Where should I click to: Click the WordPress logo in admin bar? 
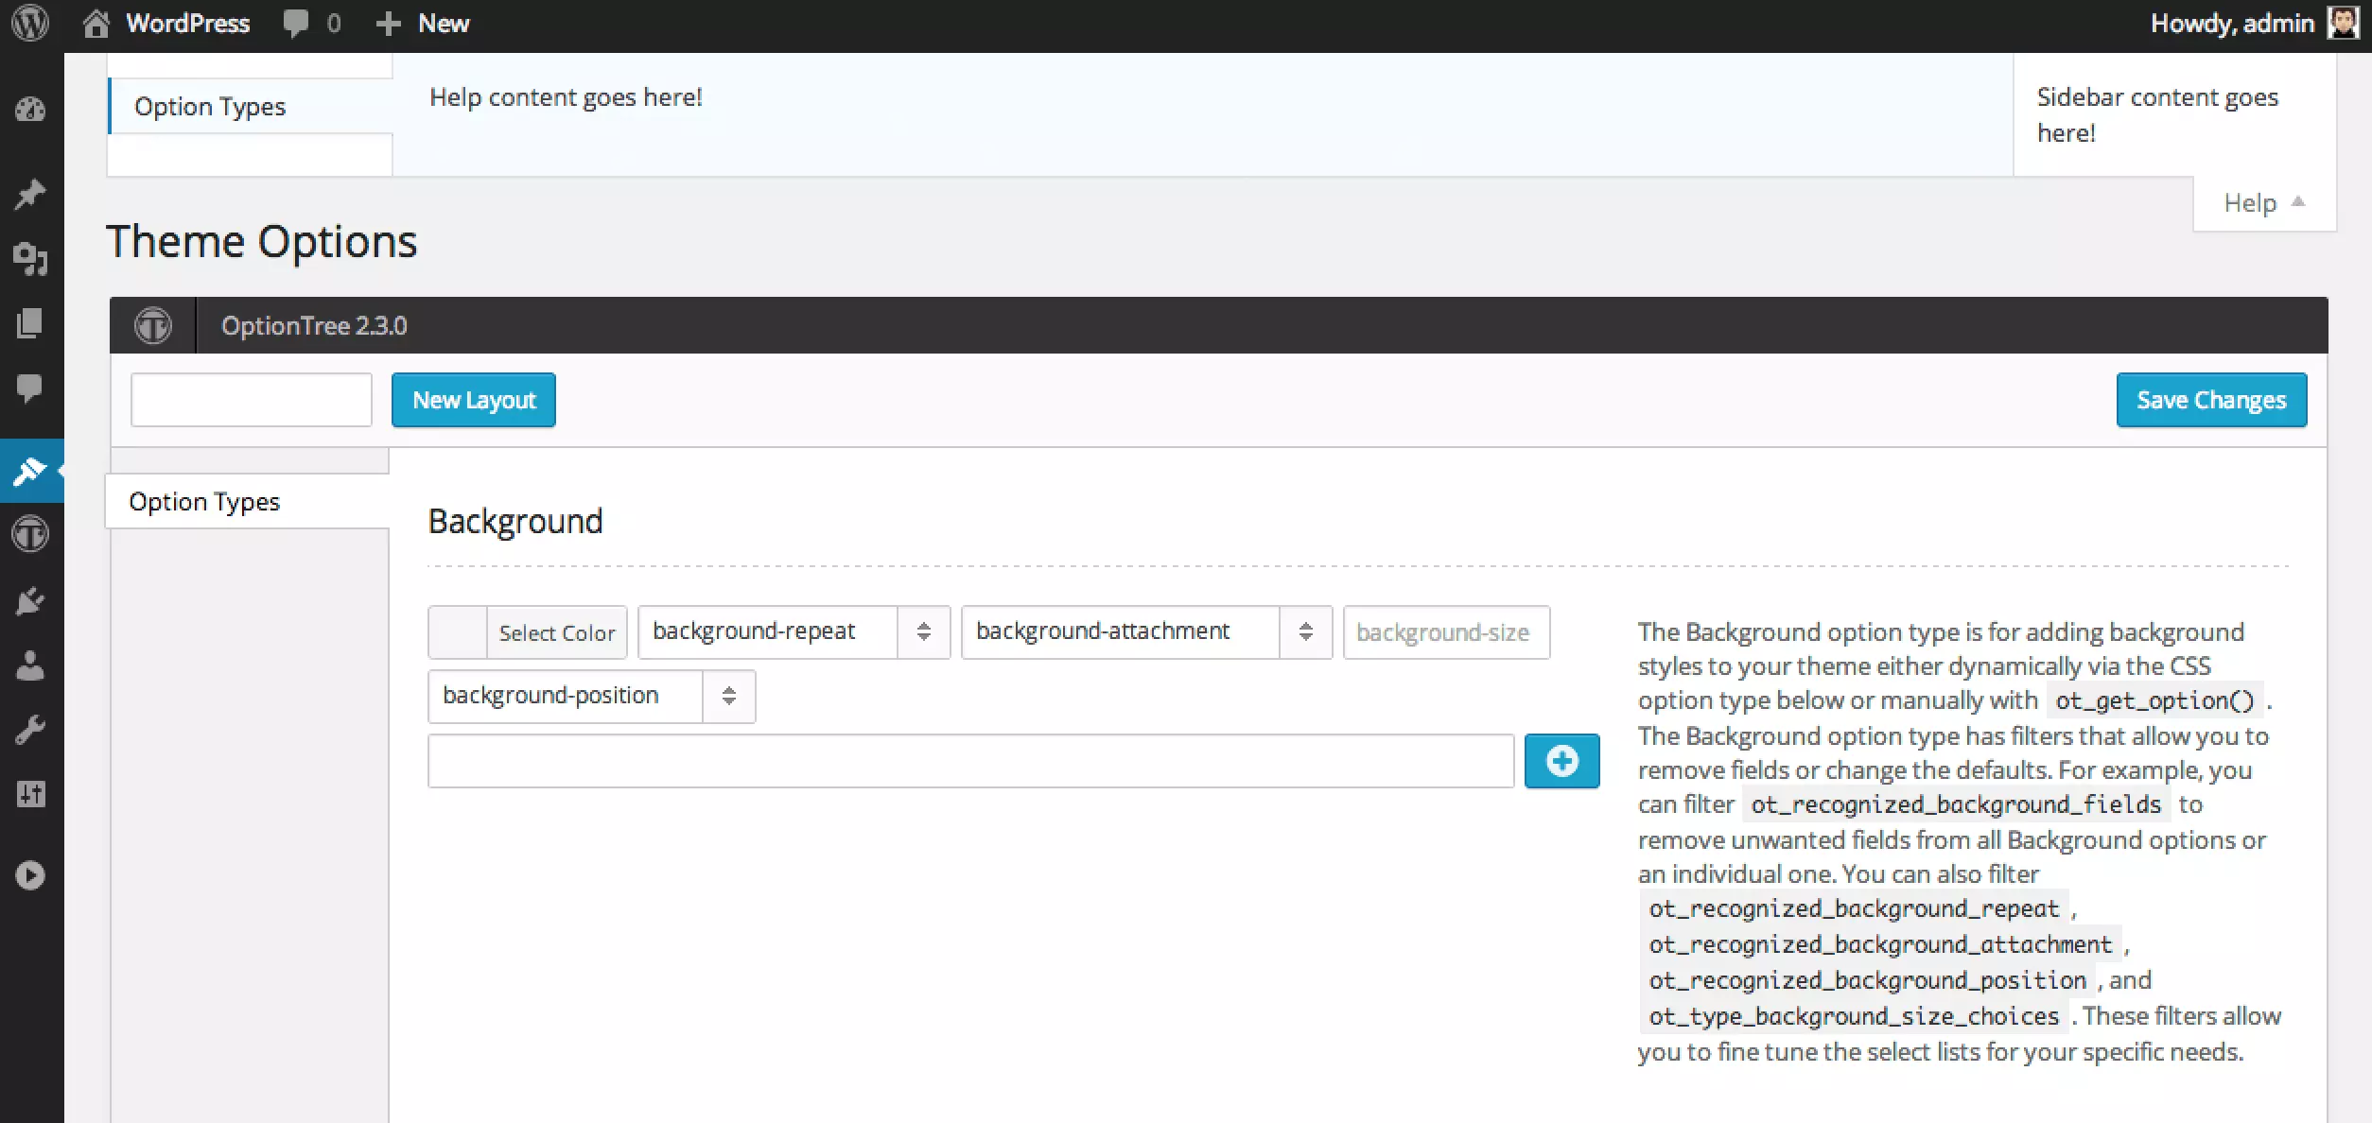point(30,23)
